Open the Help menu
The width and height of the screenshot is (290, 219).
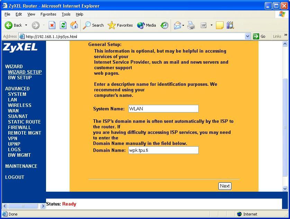click(79, 14)
